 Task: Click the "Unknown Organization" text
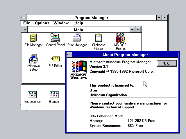[108, 95]
